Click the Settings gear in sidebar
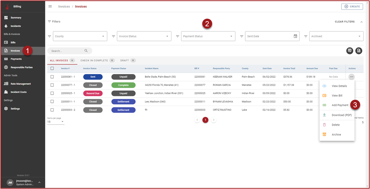The height and width of the screenshot is (189, 370). pyautogui.click(x=6, y=109)
